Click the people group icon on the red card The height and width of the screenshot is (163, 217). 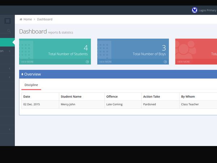(186, 50)
